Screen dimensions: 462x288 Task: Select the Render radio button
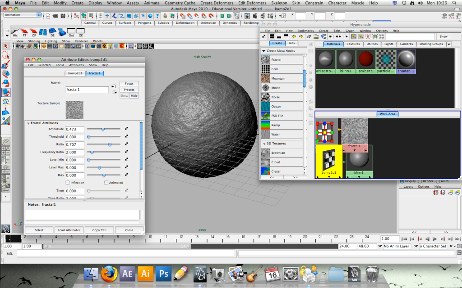click(420, 181)
